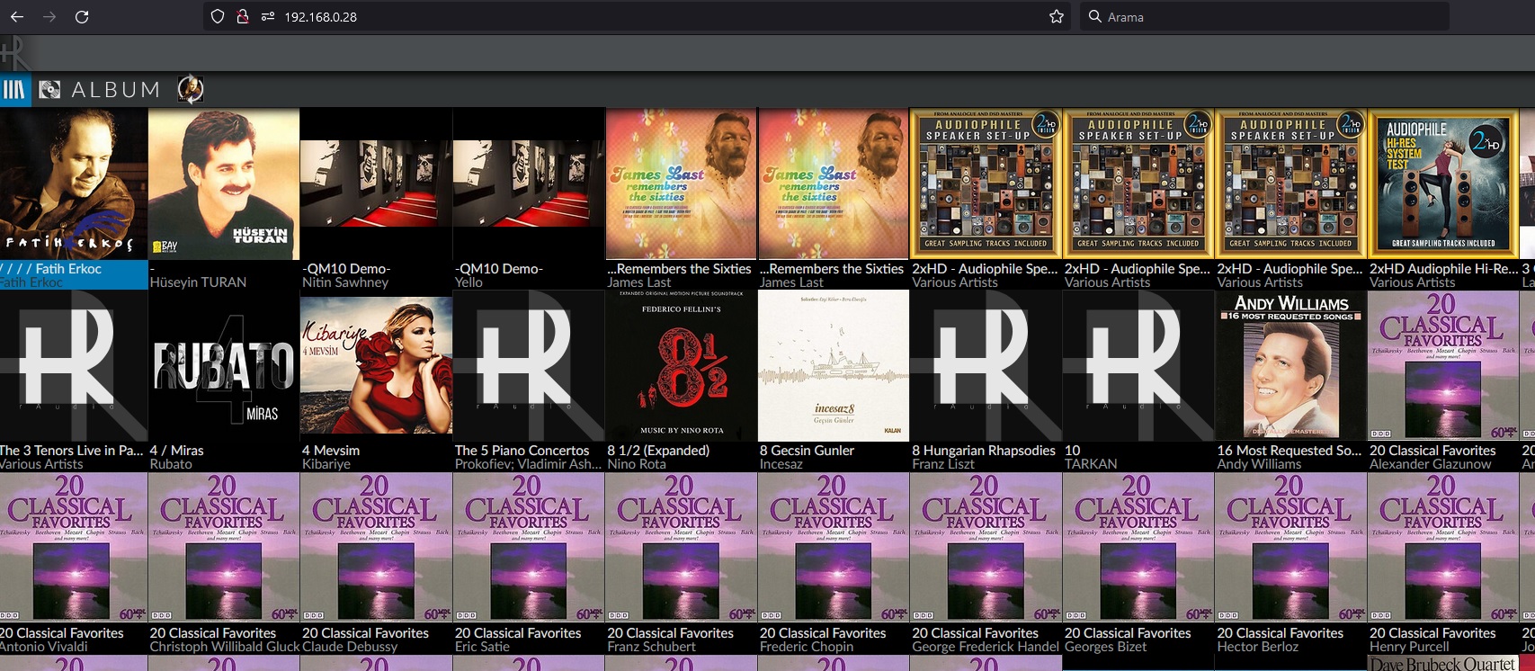Click the ALBUM heading label

tap(116, 90)
